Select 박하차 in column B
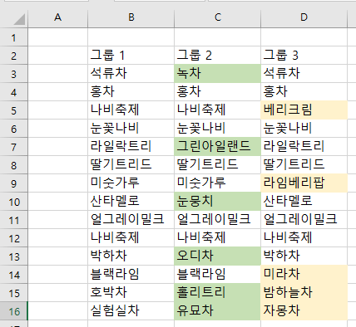This screenshot has width=356, height=327. [131, 256]
